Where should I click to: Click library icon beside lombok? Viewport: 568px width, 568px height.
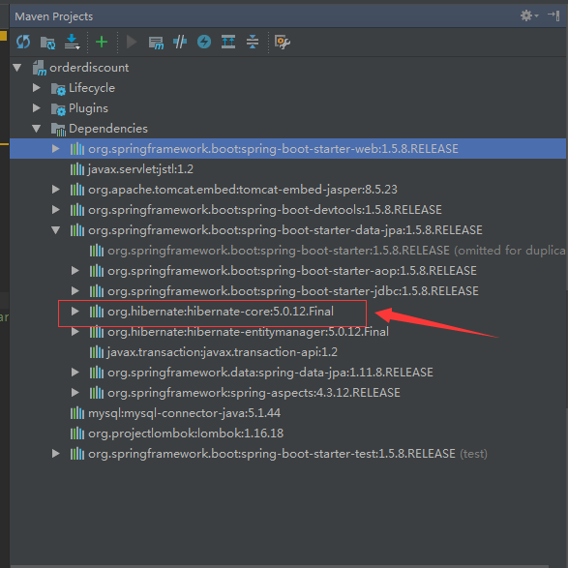click(x=77, y=433)
